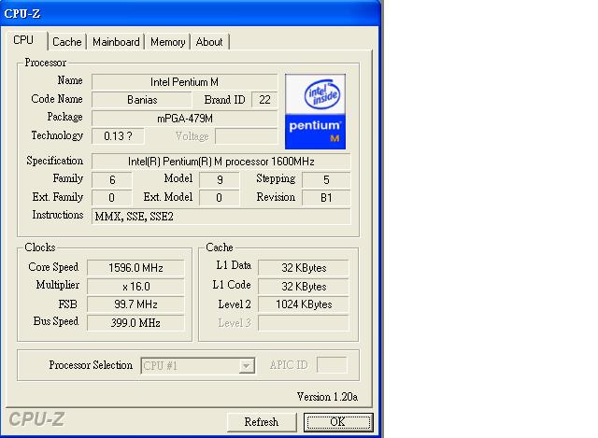This screenshot has width=598, height=438.
Task: Click the L1 Data value 32 KBytes
Action: (304, 268)
